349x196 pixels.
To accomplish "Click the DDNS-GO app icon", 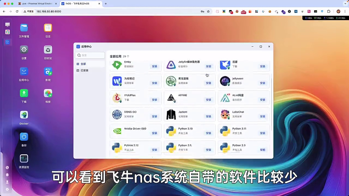I will pos(117,114).
